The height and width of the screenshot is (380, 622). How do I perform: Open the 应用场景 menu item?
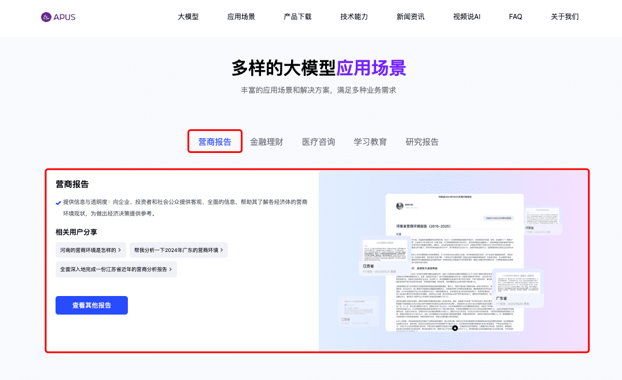[242, 17]
